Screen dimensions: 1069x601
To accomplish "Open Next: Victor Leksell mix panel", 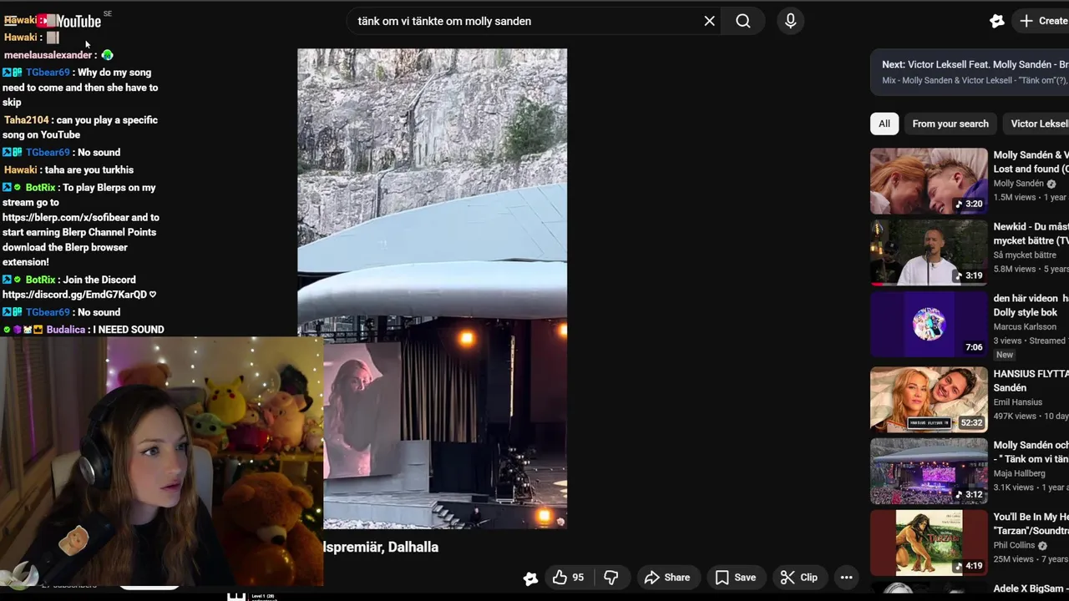I will pos(970,72).
